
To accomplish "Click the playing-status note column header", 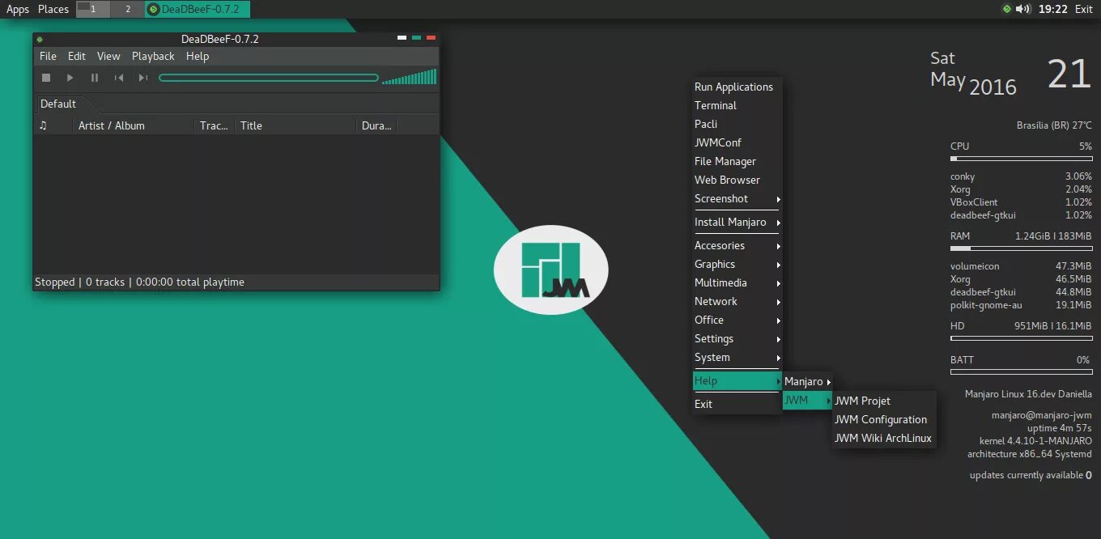I will point(53,125).
